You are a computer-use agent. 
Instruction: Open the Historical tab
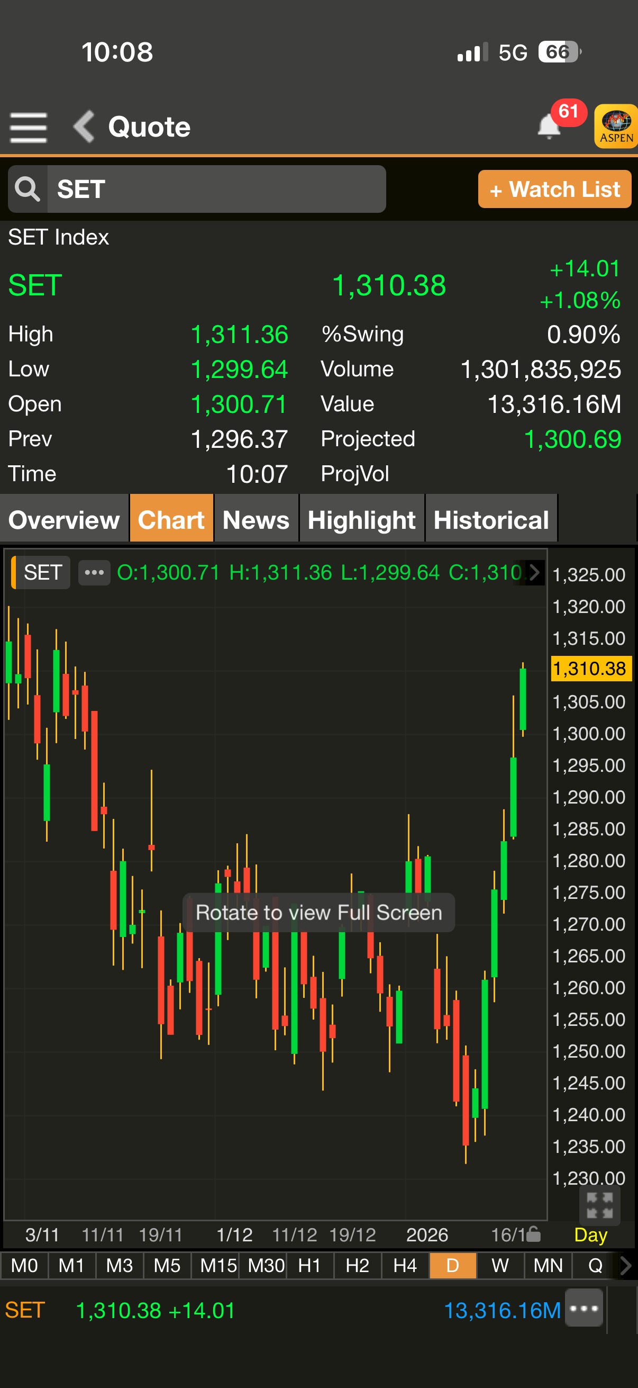[x=491, y=519]
